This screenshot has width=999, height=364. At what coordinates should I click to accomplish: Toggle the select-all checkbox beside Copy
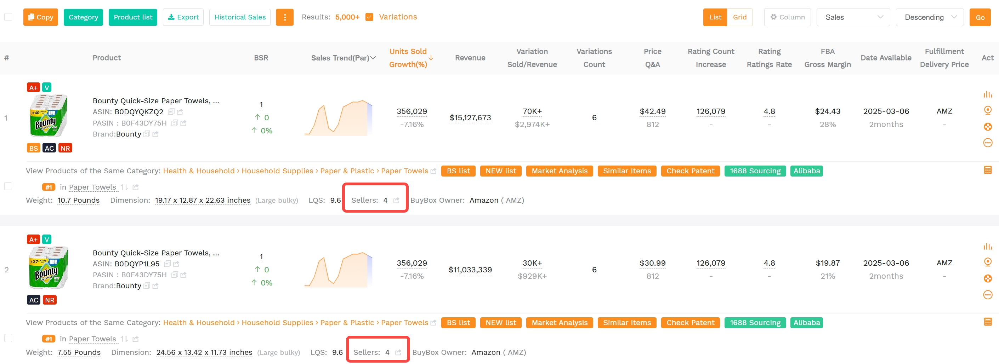click(8, 17)
